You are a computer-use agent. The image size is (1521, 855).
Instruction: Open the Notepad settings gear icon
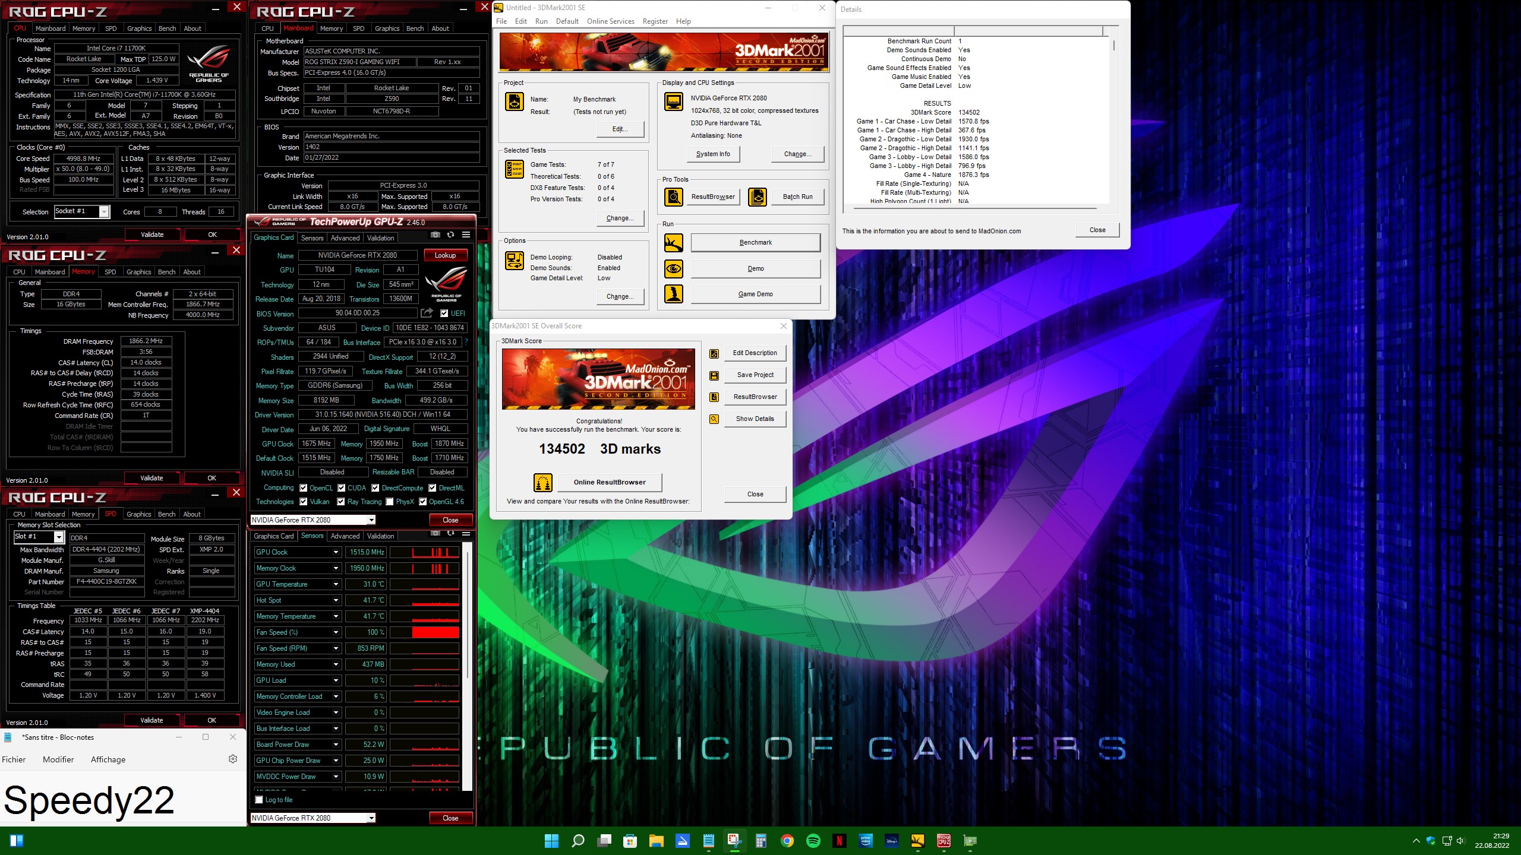[x=233, y=759]
